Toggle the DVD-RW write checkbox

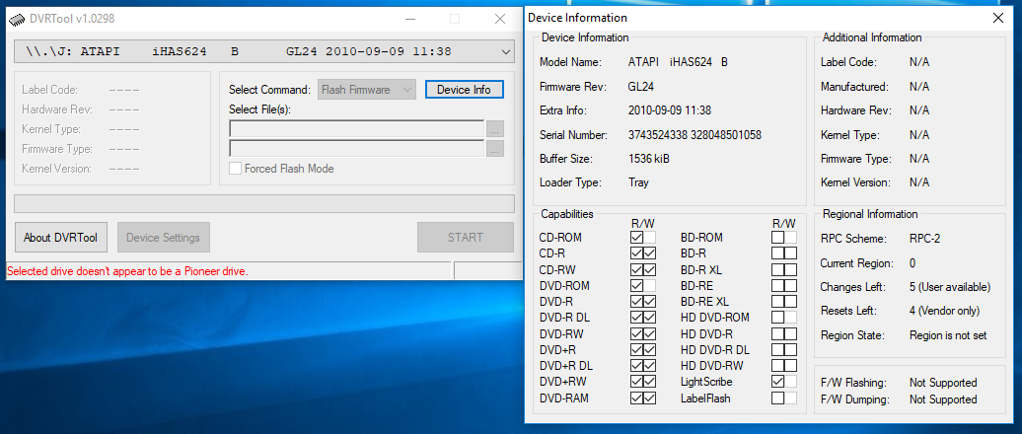coord(650,333)
